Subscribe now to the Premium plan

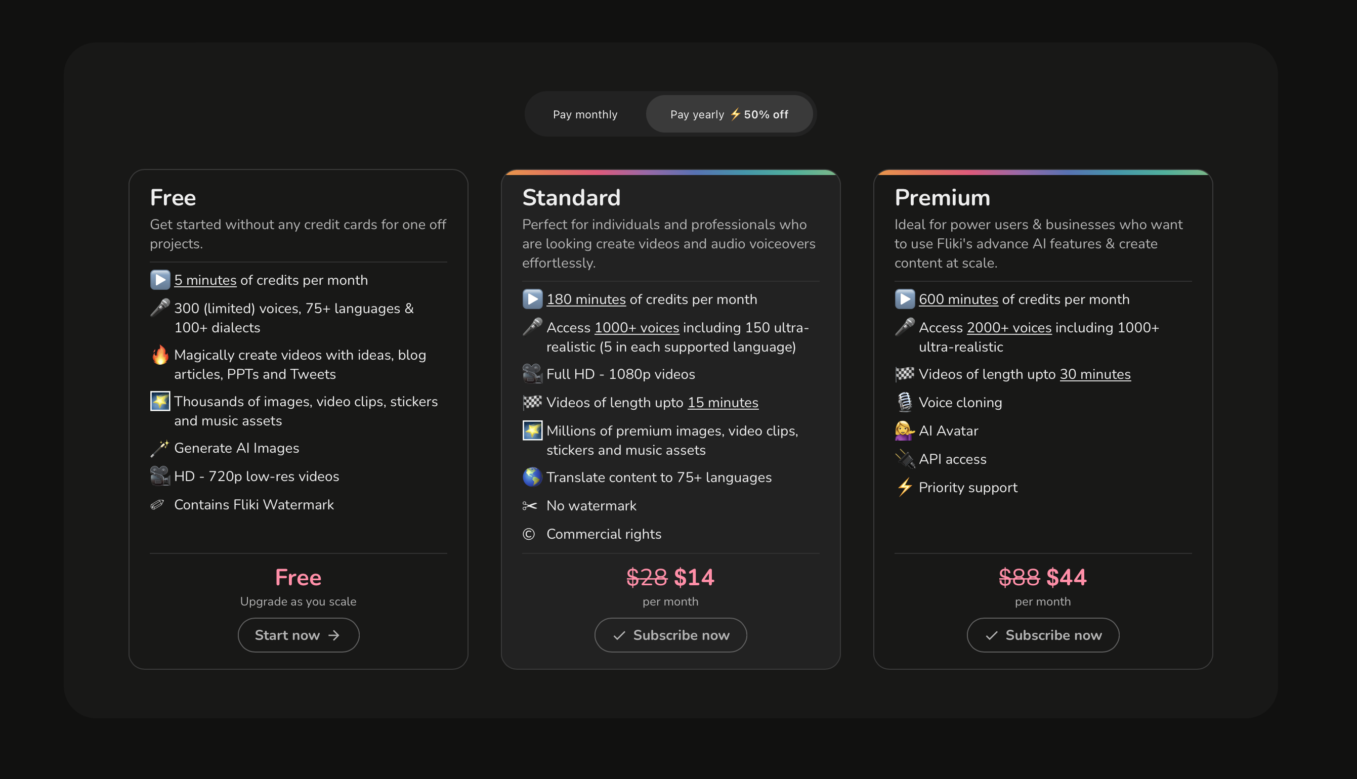pos(1042,635)
